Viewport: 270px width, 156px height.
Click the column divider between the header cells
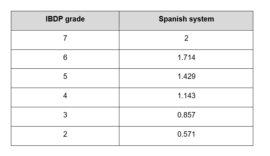pos(119,20)
